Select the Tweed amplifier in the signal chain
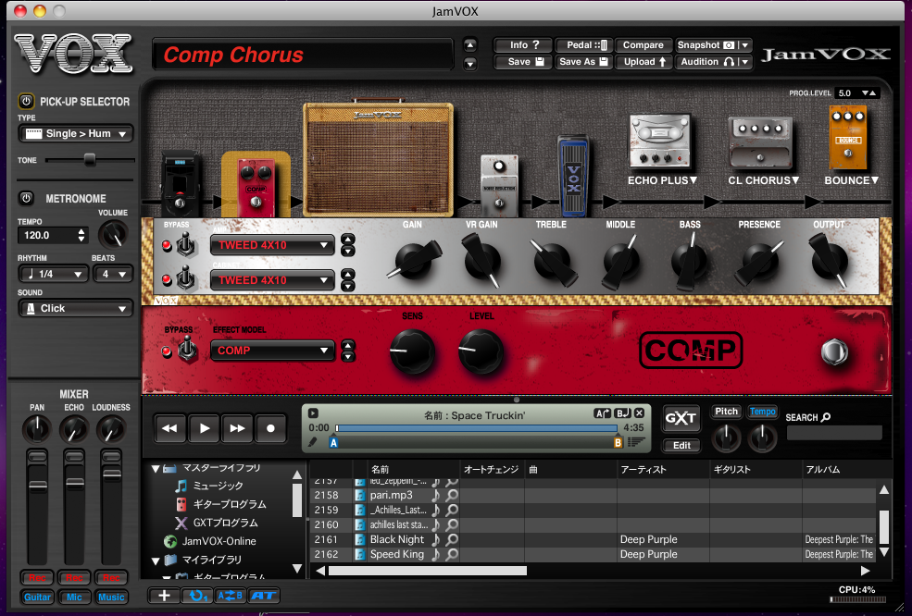912x616 pixels. (x=378, y=159)
